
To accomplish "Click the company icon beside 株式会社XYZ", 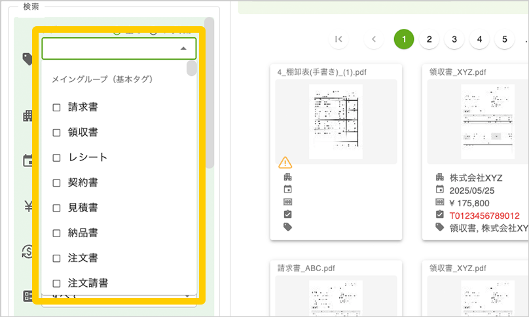I will point(439,177).
